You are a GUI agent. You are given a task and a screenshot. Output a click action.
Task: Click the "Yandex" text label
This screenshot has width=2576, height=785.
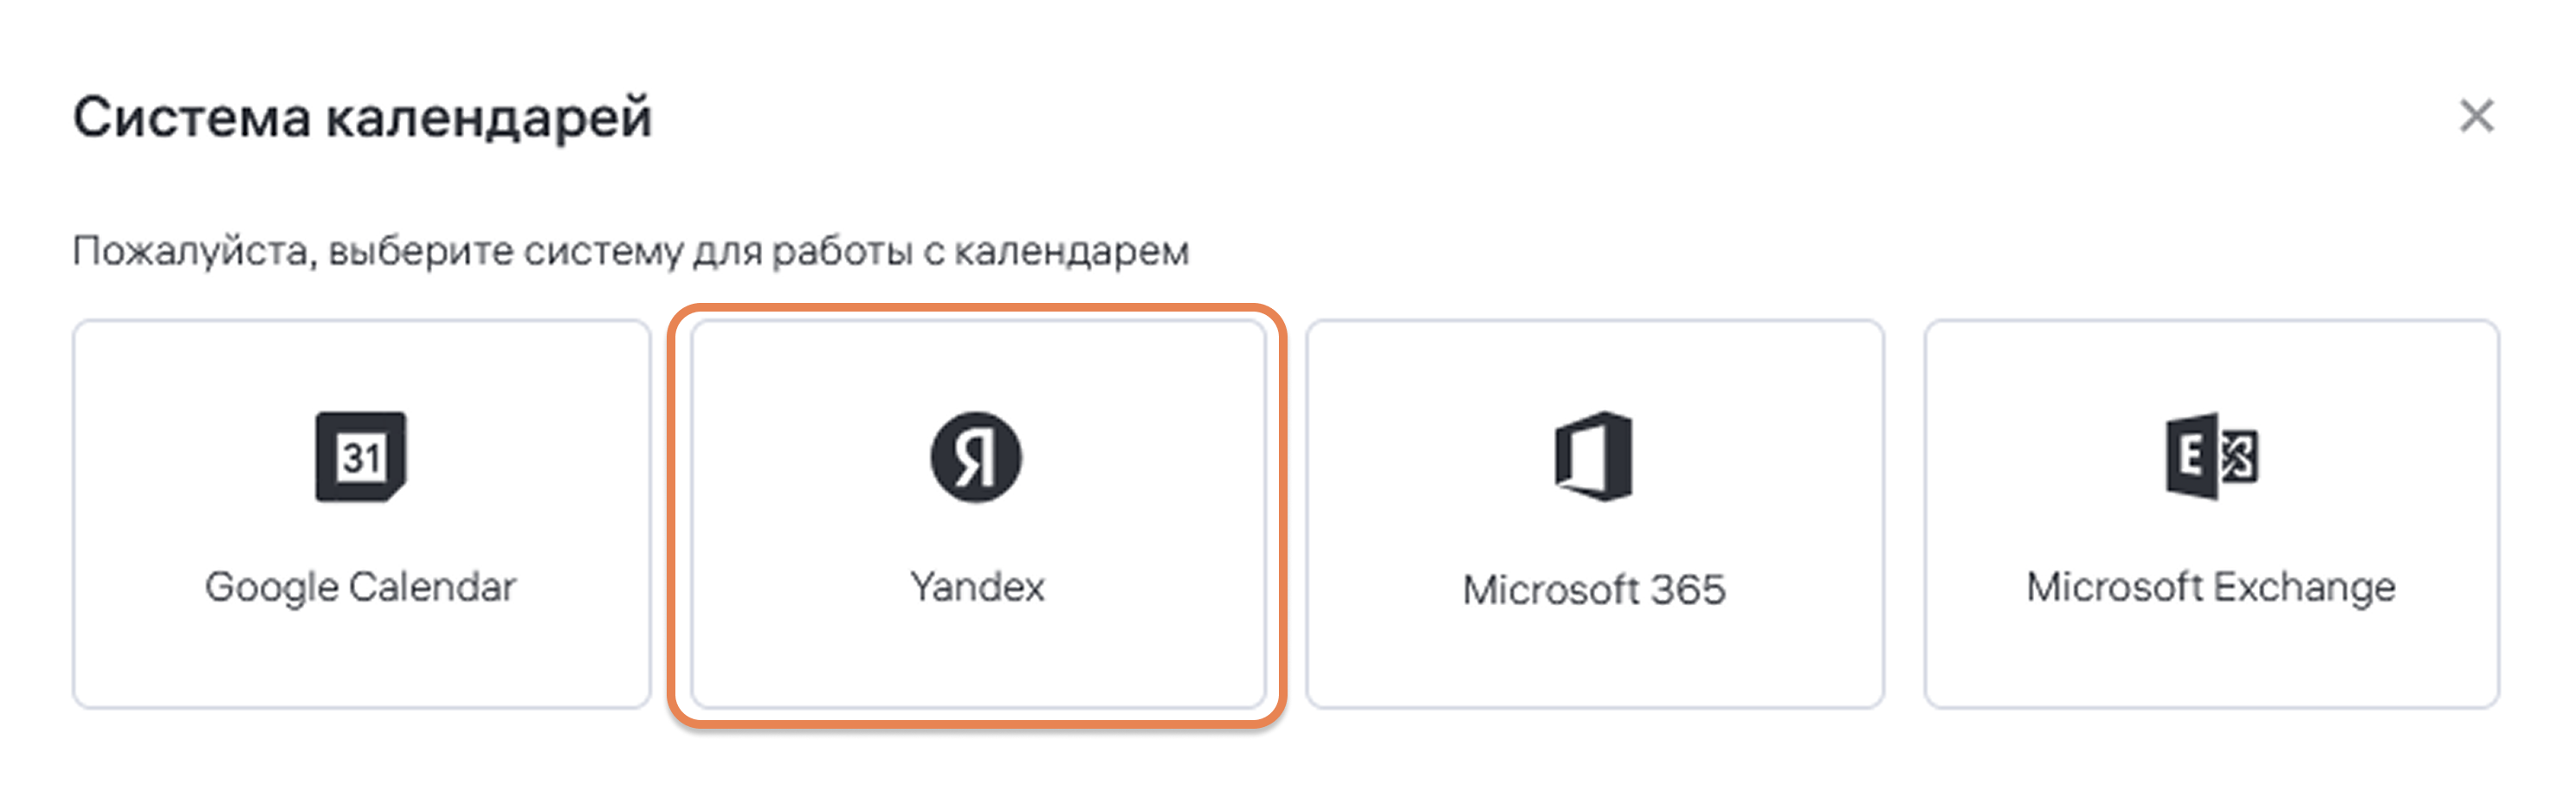pyautogui.click(x=977, y=587)
